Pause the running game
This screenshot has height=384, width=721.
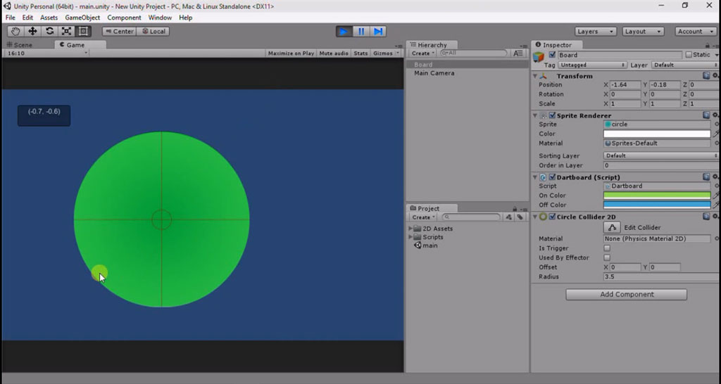[360, 31]
